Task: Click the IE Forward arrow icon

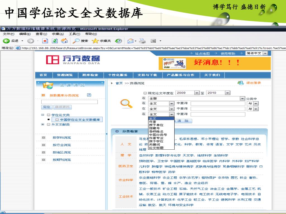Action: click(30, 41)
